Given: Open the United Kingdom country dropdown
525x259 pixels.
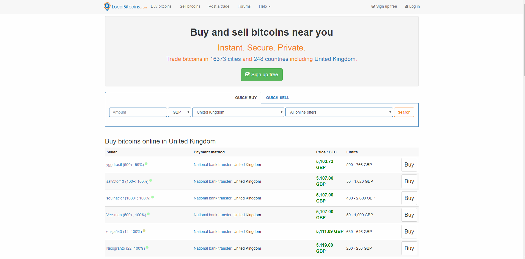Looking at the screenshot, I should (x=238, y=112).
